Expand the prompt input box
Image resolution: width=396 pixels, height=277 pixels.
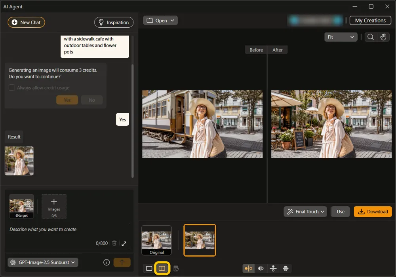tap(124, 243)
